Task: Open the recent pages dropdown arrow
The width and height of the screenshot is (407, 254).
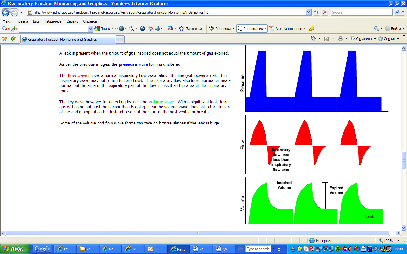Action: coord(21,12)
